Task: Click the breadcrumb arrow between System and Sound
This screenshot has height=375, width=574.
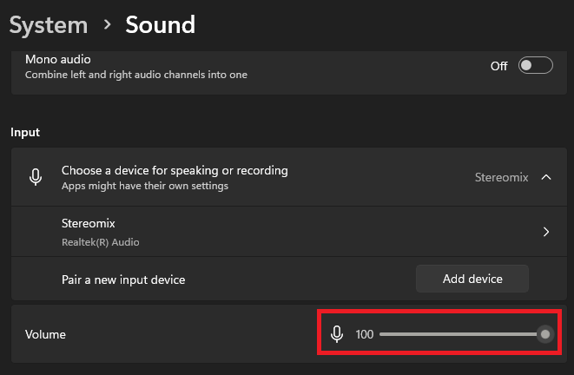Action: [x=107, y=25]
